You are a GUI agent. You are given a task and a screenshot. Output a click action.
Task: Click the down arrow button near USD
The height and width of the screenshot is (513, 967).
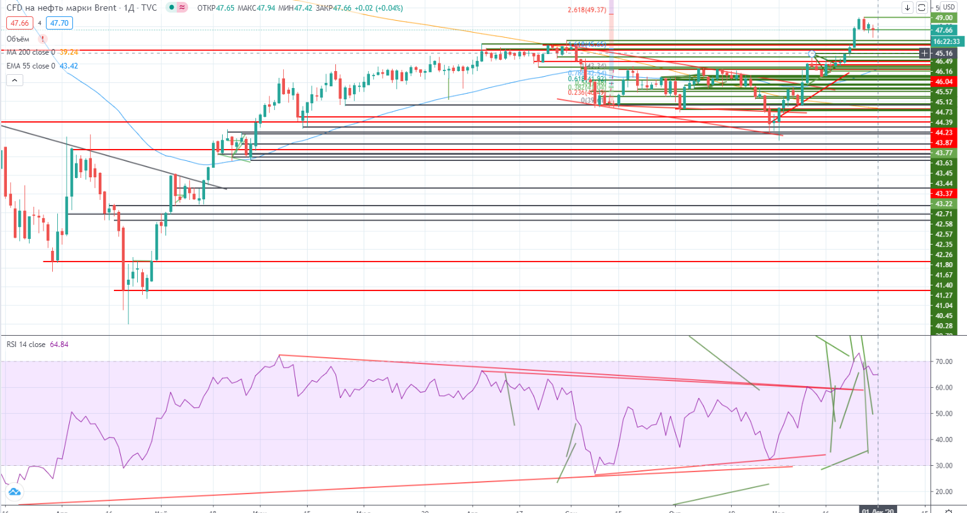[907, 8]
